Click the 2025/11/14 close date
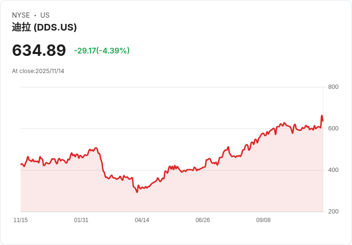The height and width of the screenshot is (245, 352). pyautogui.click(x=50, y=71)
